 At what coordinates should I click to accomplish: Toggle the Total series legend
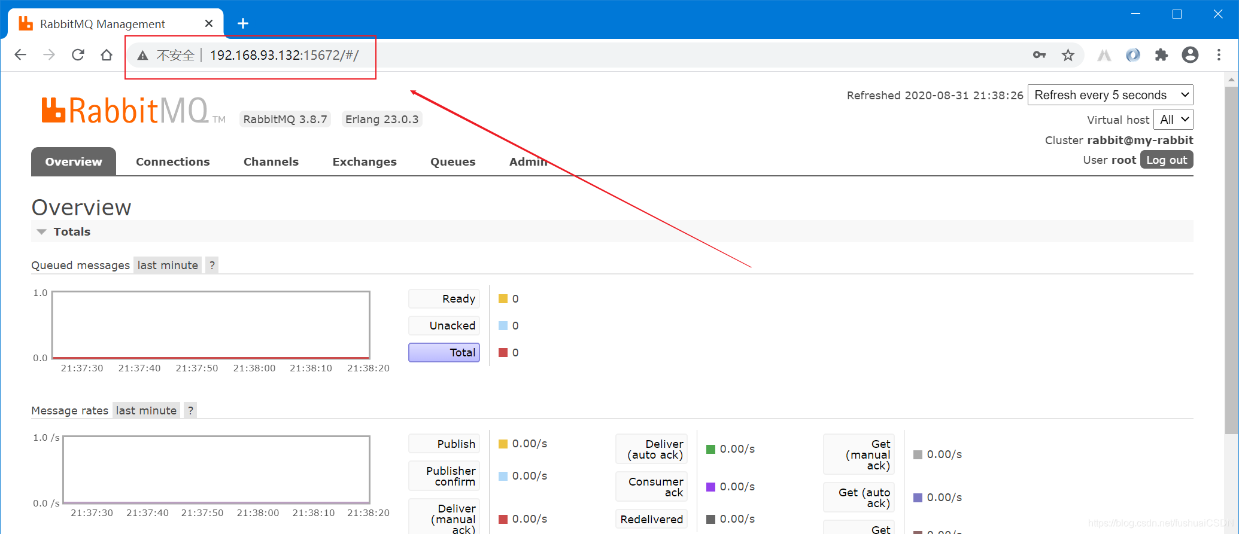click(x=444, y=352)
